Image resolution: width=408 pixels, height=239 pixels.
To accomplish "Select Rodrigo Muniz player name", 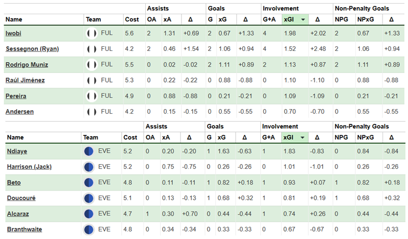I will pos(26,65).
